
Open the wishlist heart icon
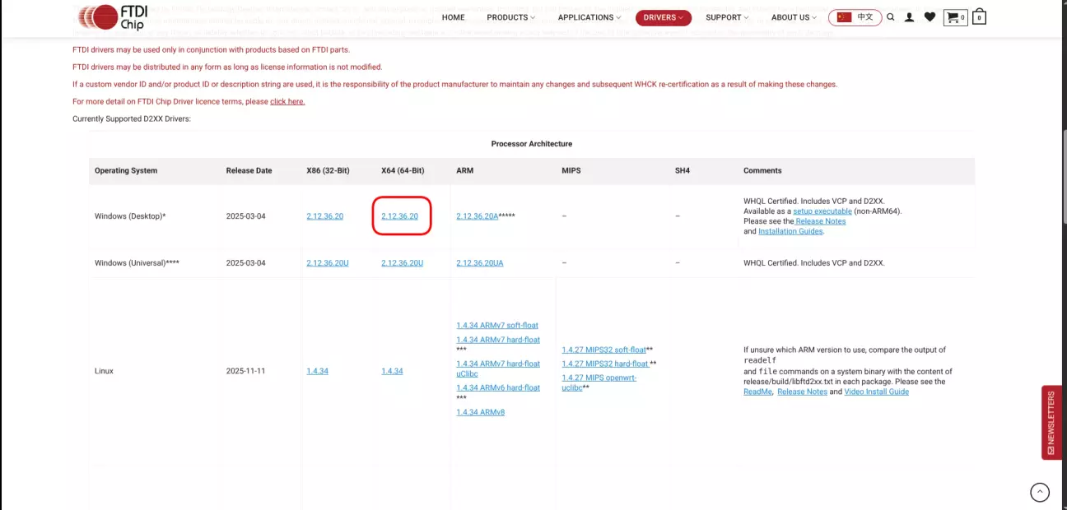[x=930, y=17]
